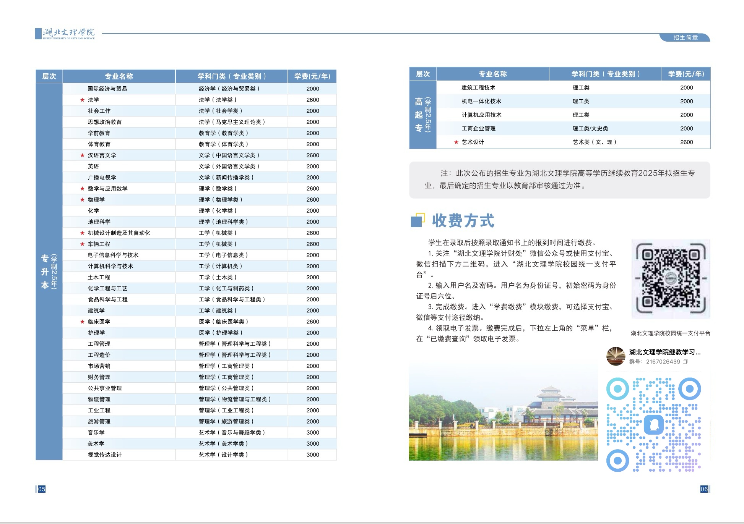Viewport: 744px width, 524px height.
Task: Select the 公共事业管理 major
Action: pyautogui.click(x=105, y=388)
